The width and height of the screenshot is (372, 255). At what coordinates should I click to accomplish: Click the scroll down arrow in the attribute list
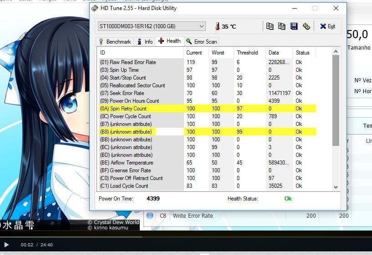click(x=336, y=187)
